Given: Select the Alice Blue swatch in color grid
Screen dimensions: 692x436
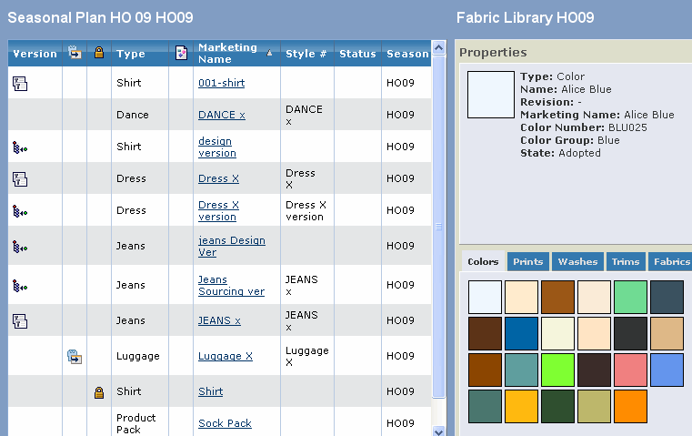Looking at the screenshot, I should click(485, 297).
